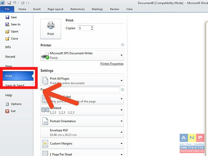Click the Printer section info icon
Viewport: 208px width, 156px height.
(x=122, y=45)
